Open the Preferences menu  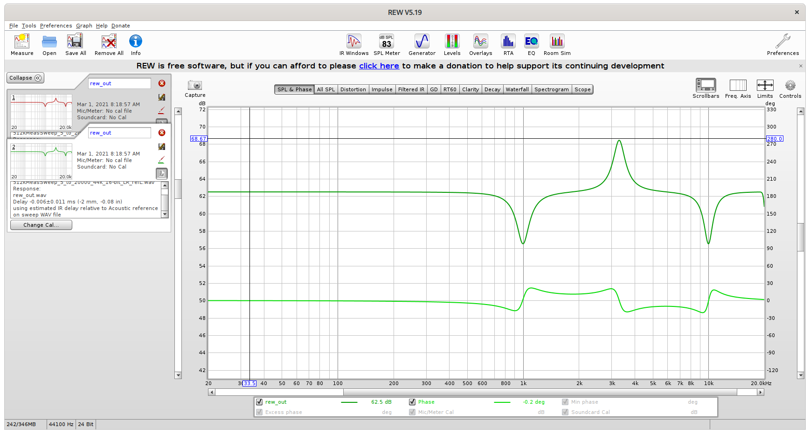[x=56, y=26]
